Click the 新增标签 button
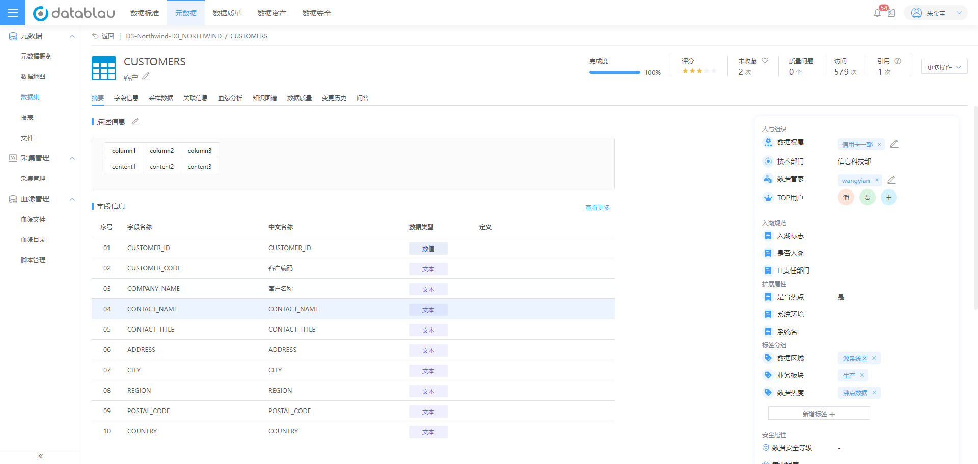The height and width of the screenshot is (464, 978). pos(819,413)
